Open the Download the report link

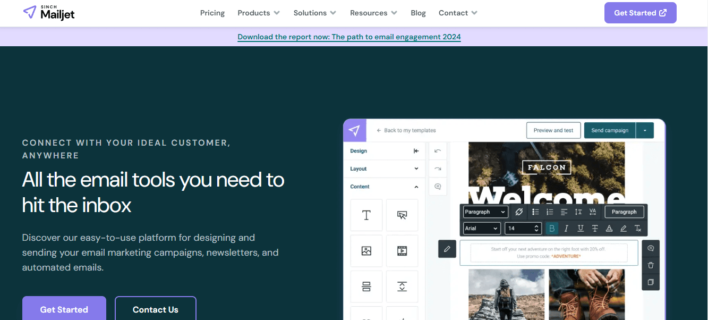(x=349, y=37)
